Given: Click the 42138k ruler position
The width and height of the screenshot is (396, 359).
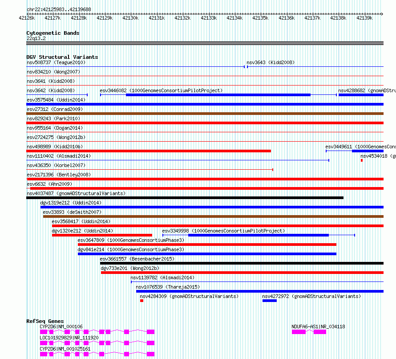Looking at the screenshot, I should pyautogui.click(x=338, y=18).
